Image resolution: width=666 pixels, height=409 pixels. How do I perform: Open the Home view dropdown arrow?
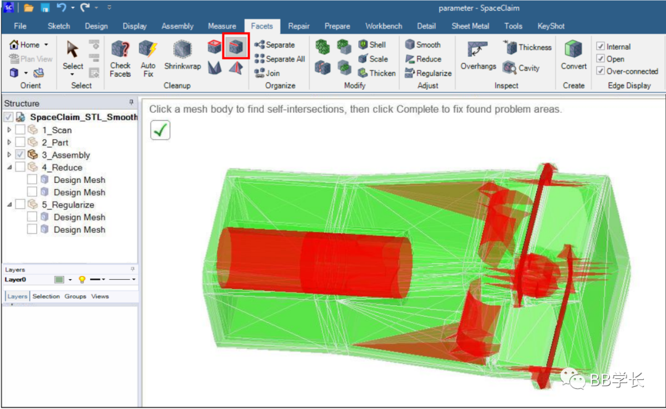click(46, 44)
